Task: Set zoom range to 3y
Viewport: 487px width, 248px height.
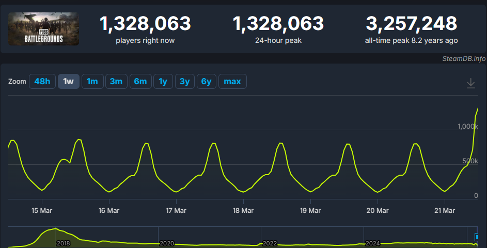Action: (184, 82)
